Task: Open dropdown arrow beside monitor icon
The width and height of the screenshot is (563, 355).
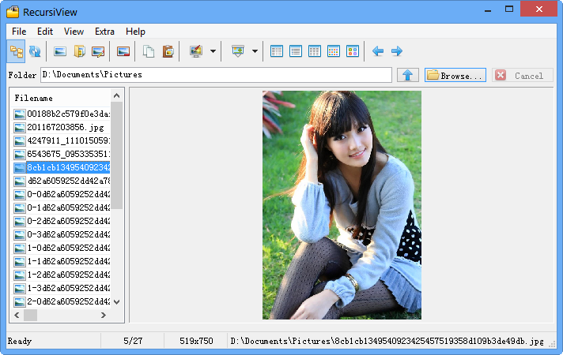Action: 213,51
